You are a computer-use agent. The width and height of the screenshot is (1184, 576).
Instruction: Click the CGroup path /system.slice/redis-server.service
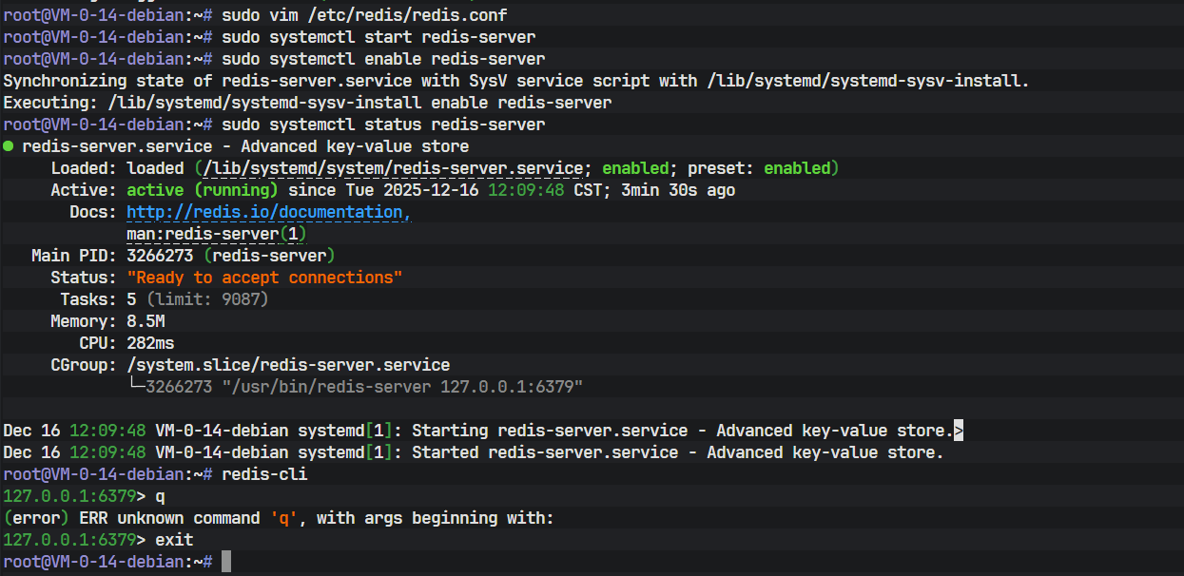[288, 365]
